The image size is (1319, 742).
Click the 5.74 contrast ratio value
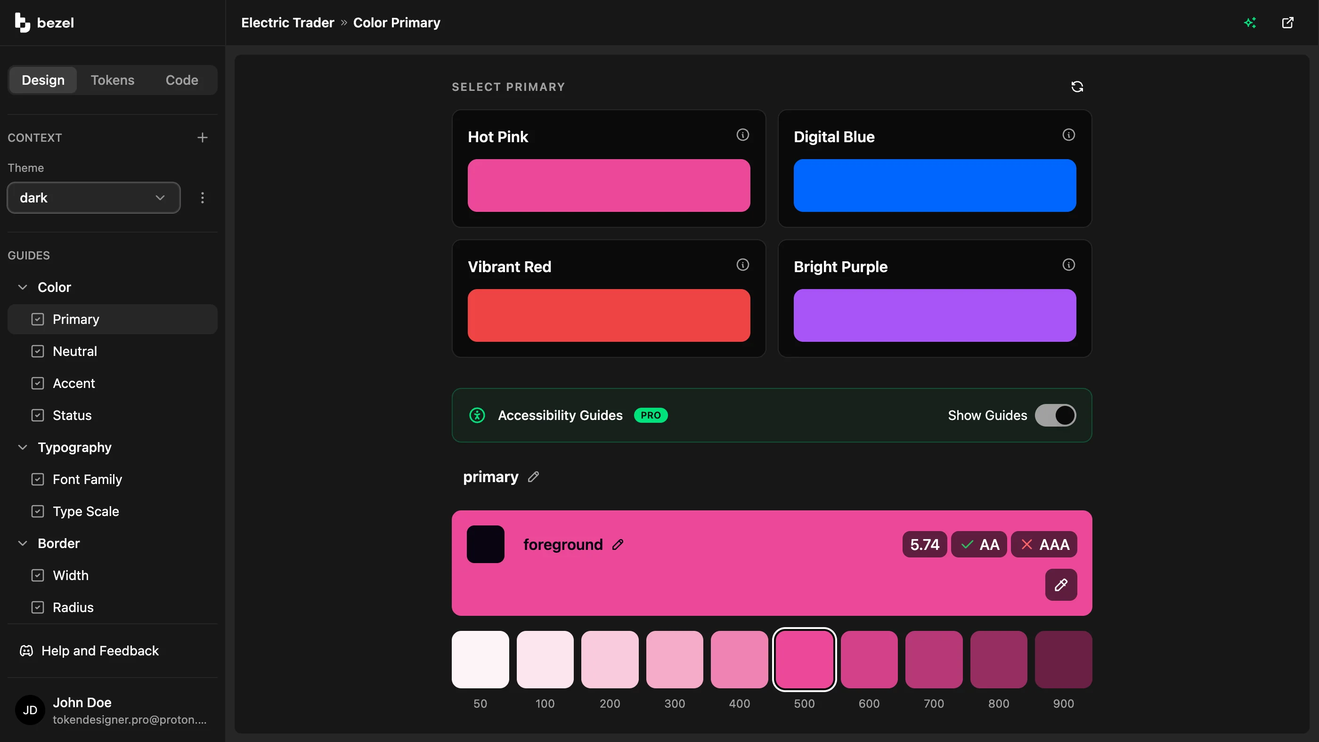click(924, 544)
